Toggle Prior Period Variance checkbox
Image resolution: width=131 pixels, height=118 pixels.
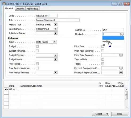tap(37, 68)
